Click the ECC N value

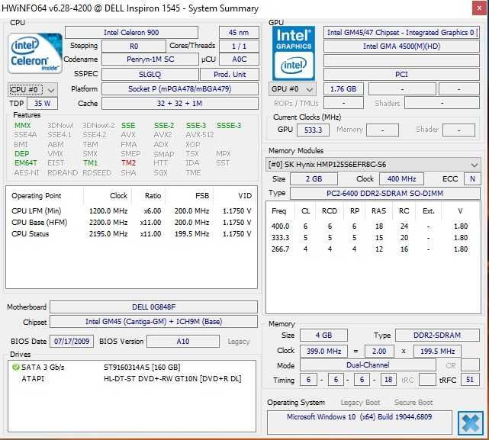click(472, 179)
